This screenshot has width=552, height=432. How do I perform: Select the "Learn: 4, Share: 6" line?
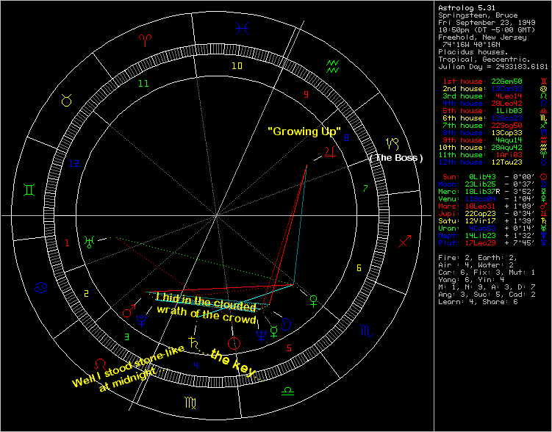[x=478, y=302]
